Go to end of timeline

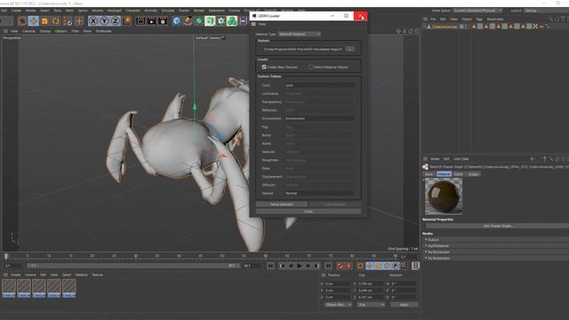[x=328, y=267]
